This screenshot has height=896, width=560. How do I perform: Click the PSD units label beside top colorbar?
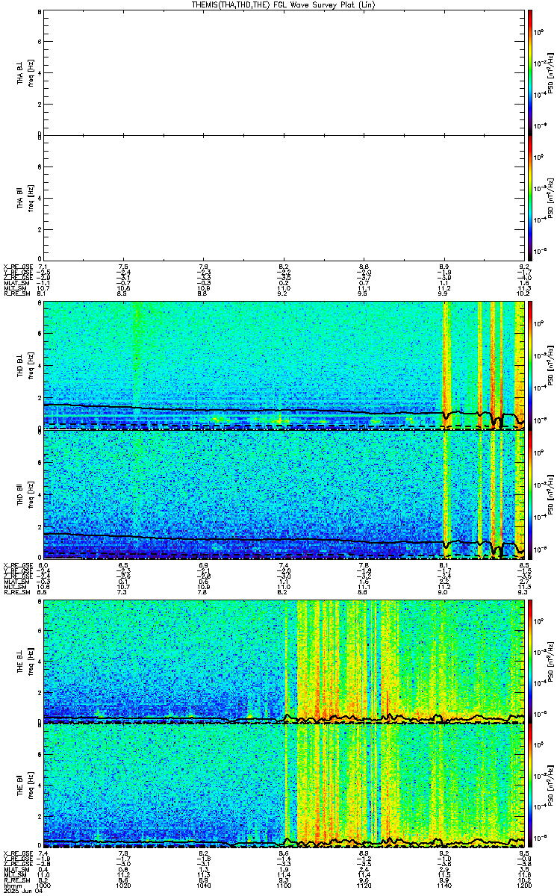click(549, 72)
